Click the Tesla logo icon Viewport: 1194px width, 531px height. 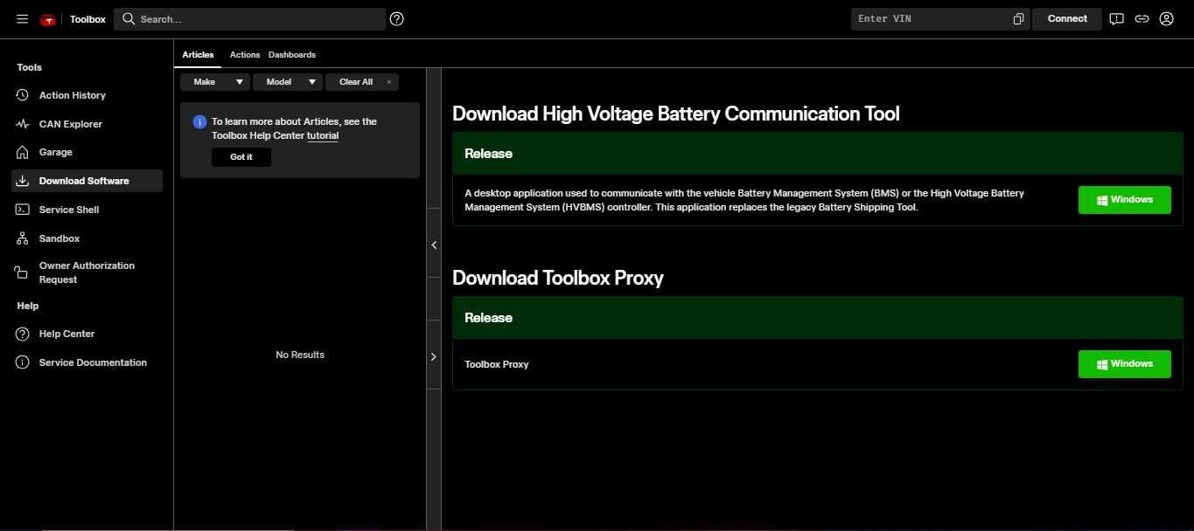click(48, 19)
